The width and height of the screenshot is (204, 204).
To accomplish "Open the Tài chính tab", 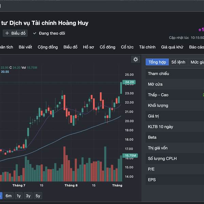I will pyautogui.click(x=147, y=47).
